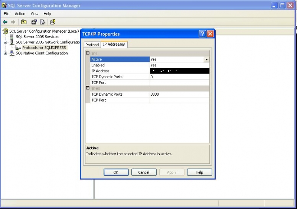
Task: Open the Action menu
Action: click(x=20, y=14)
